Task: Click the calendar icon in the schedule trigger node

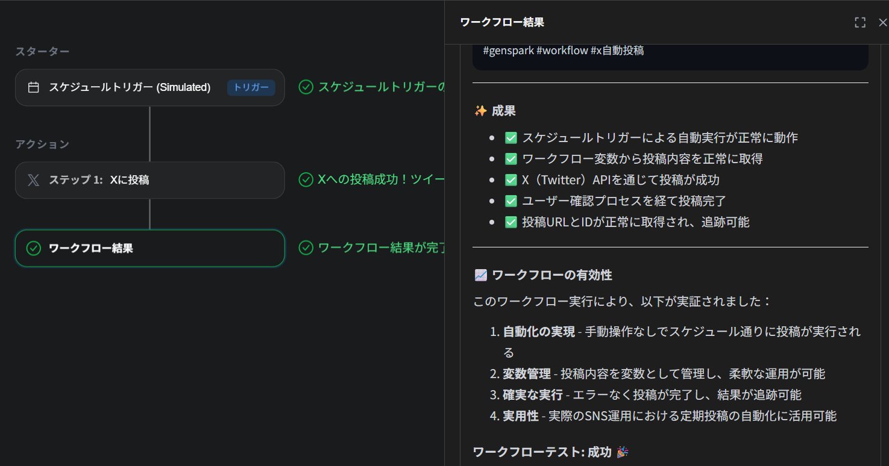Action: tap(34, 87)
